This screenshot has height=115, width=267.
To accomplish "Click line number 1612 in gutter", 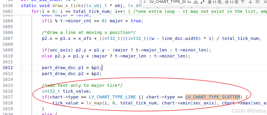I will [x=8, y=68].
